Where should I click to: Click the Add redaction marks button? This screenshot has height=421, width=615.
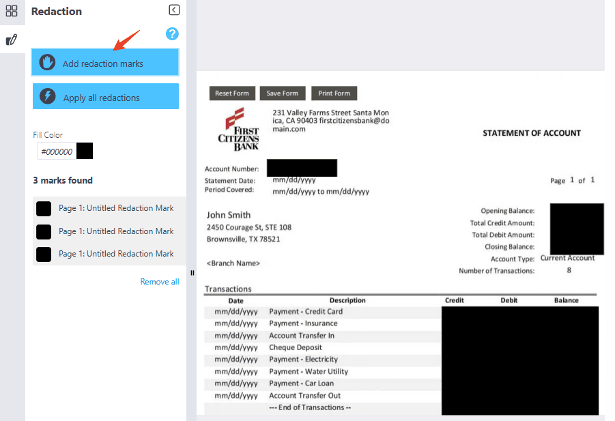[105, 61]
